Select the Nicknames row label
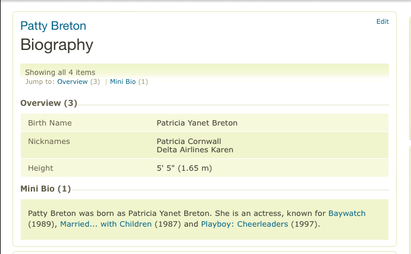This screenshot has height=254, width=411. coord(49,142)
